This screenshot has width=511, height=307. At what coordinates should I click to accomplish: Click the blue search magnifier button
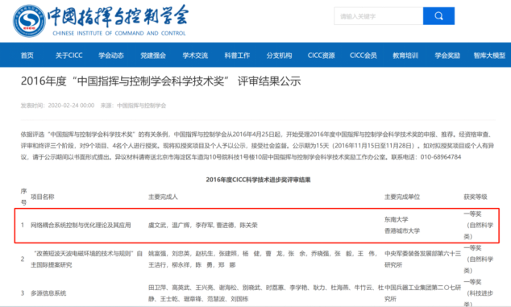click(x=438, y=16)
